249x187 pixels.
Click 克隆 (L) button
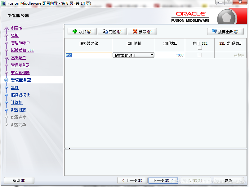pos(112,31)
